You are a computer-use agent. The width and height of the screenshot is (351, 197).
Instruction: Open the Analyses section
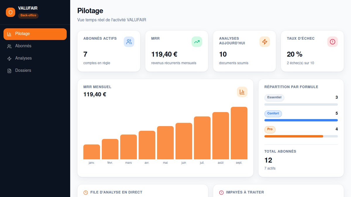click(35, 58)
